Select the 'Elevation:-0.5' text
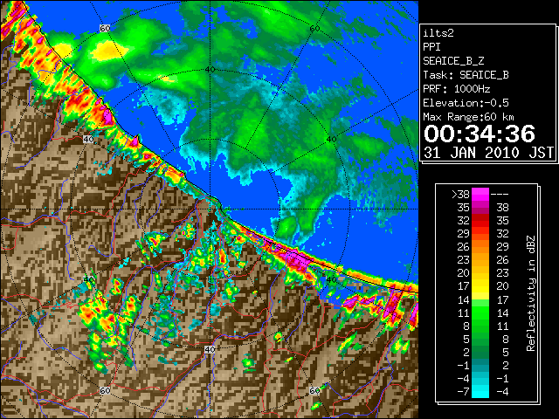 (x=466, y=103)
